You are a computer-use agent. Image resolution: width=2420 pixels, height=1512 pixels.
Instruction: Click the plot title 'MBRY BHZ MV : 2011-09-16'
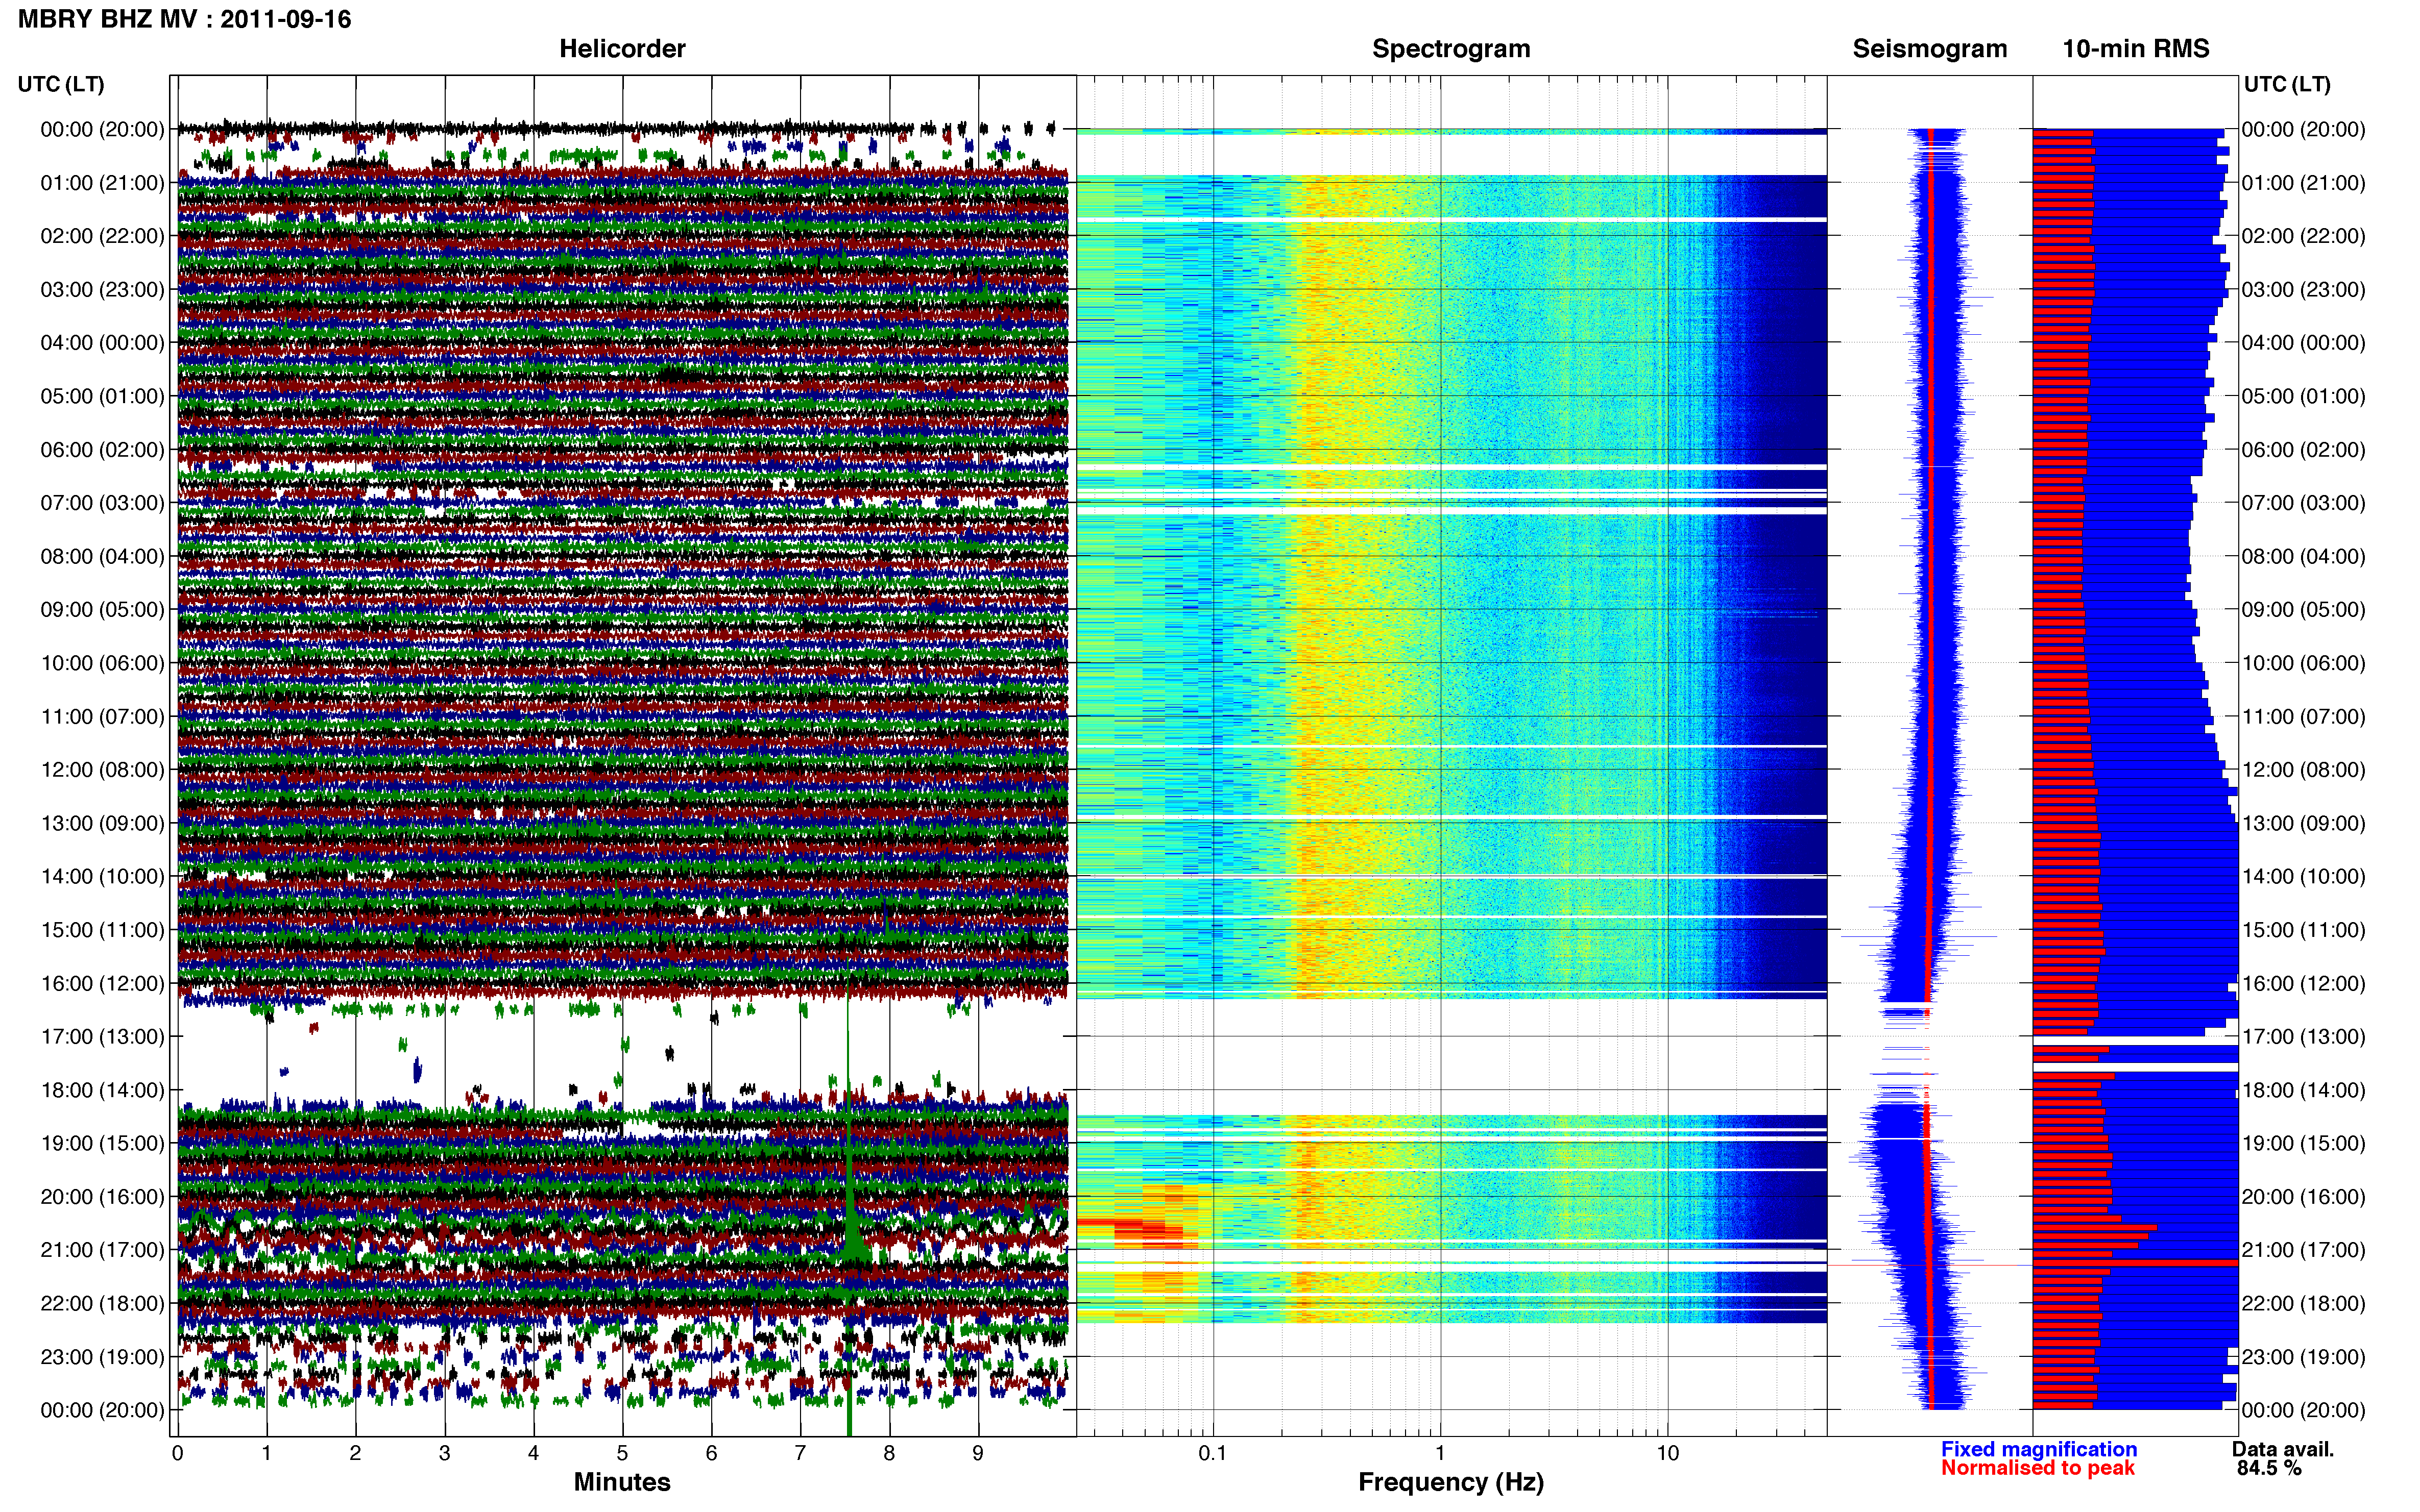(x=184, y=19)
